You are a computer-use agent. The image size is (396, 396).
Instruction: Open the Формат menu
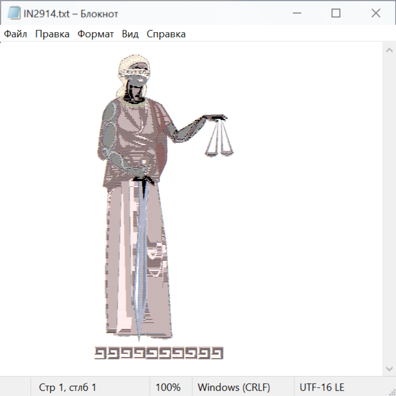(x=95, y=34)
